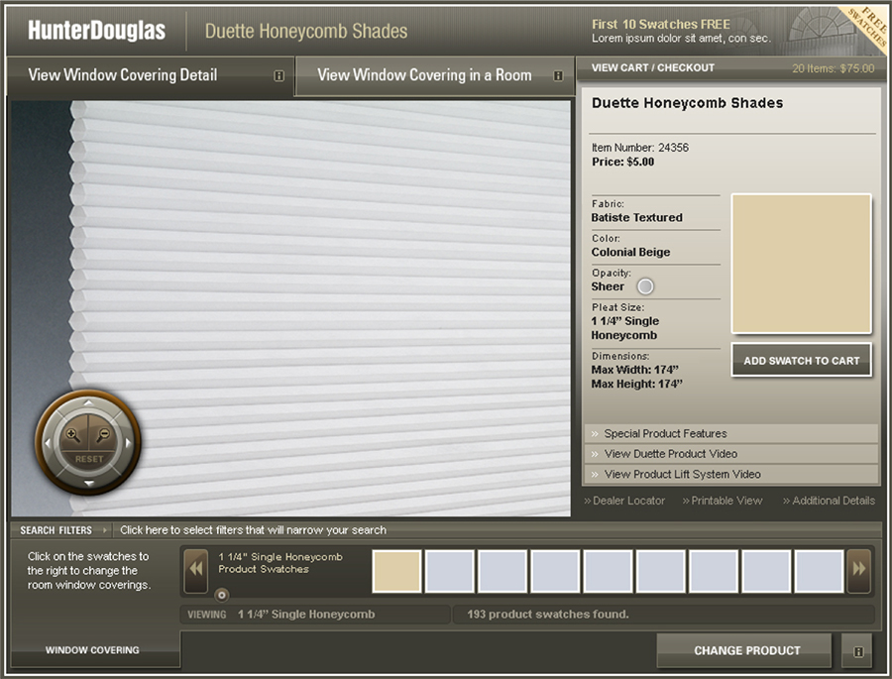Screen dimensions: 892x679
Task: Expand Special Product Features
Action: (x=731, y=434)
